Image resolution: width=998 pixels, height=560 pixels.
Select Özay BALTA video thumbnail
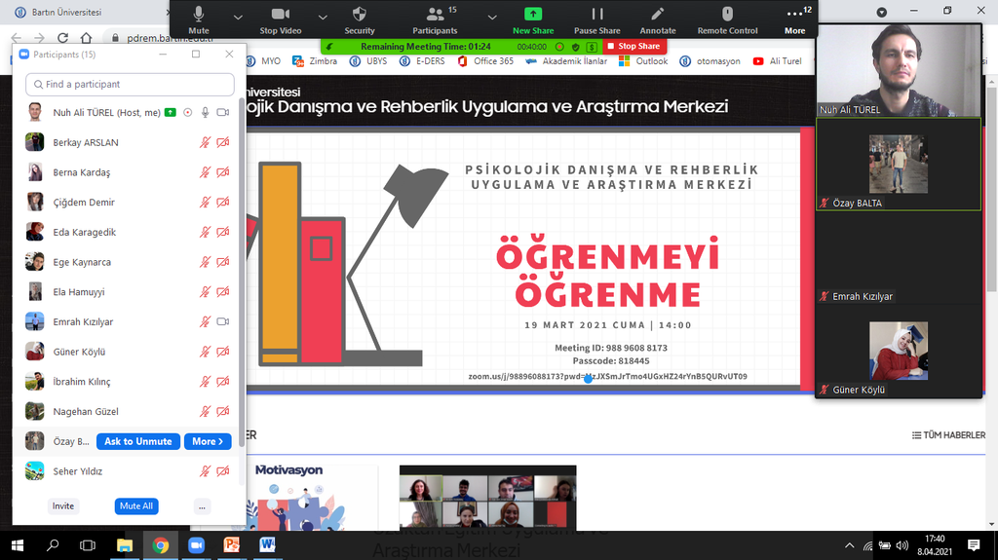(898, 165)
